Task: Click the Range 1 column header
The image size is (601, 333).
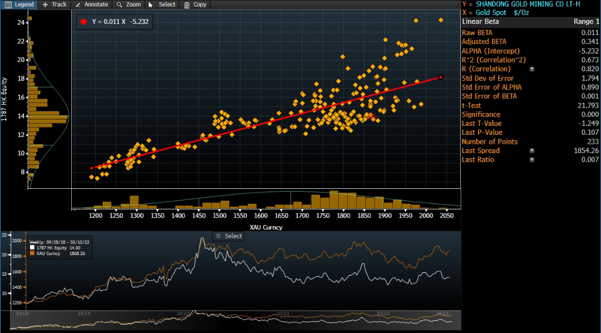Action: (586, 22)
